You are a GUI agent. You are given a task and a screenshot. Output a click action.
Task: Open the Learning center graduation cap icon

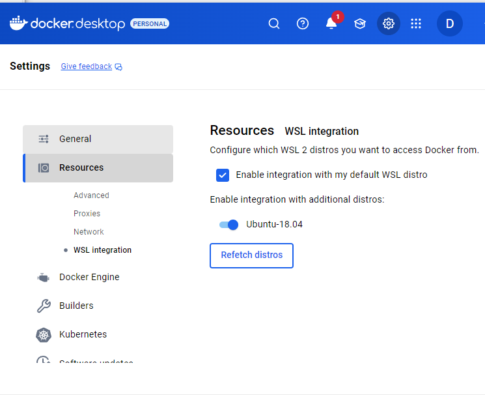[360, 23]
